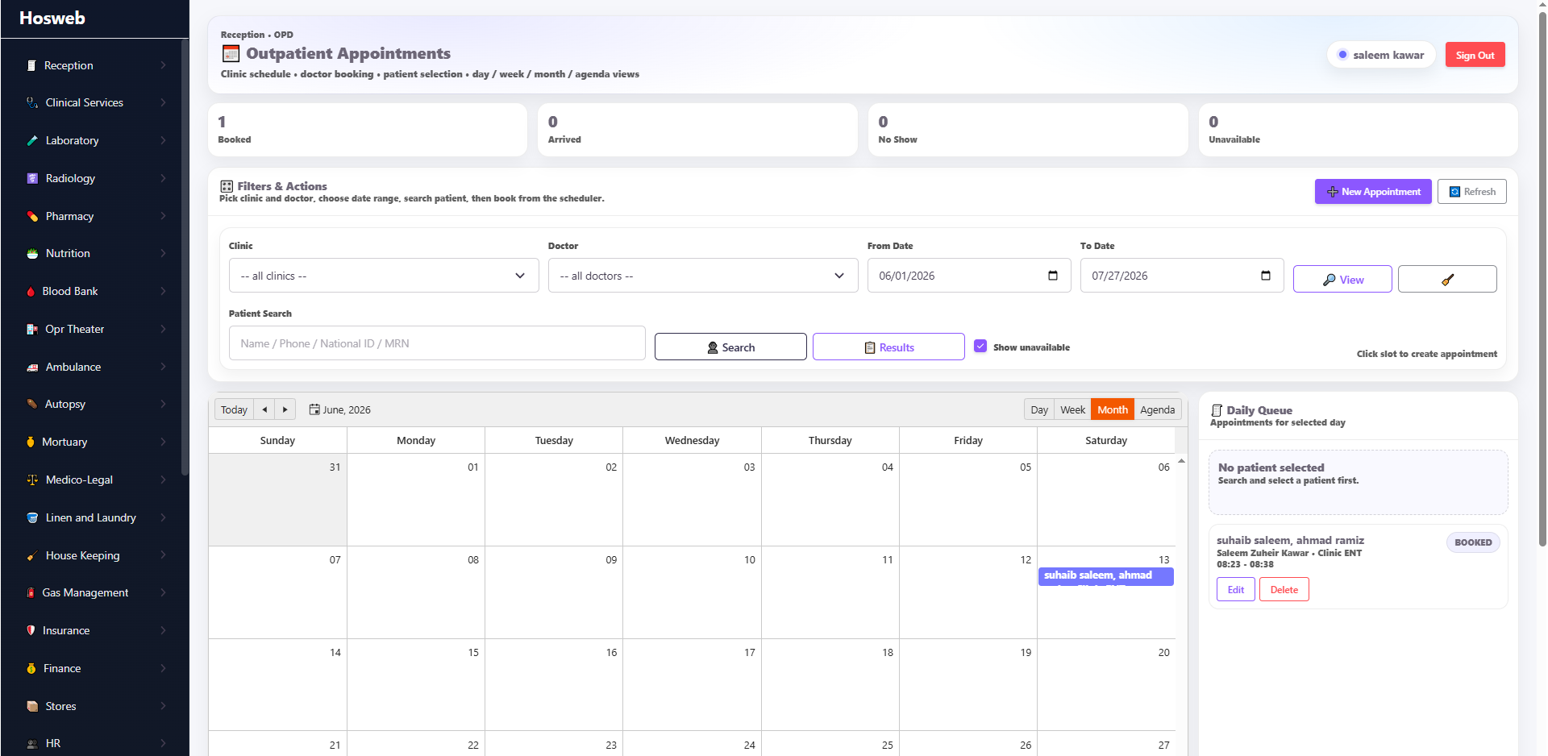The width and height of the screenshot is (1548, 756).
Task: Expand the Opr Theater menu chevron
Action: 163,329
